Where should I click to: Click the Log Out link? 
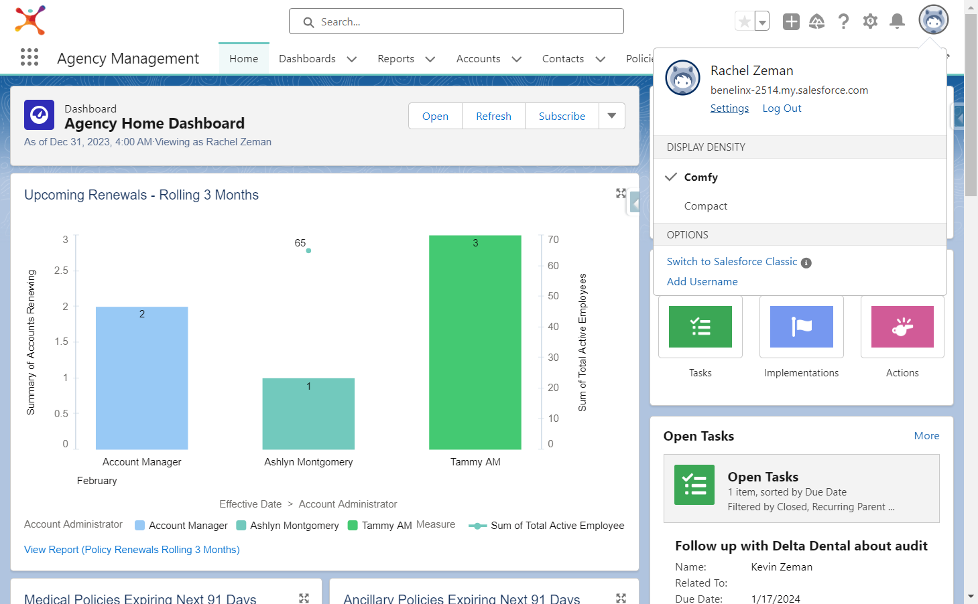782,108
